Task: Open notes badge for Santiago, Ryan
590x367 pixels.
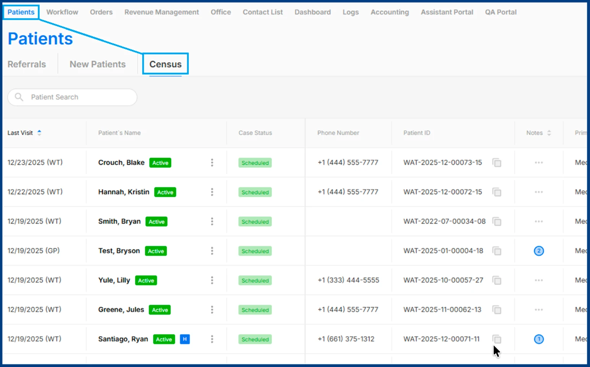Action: 538,339
